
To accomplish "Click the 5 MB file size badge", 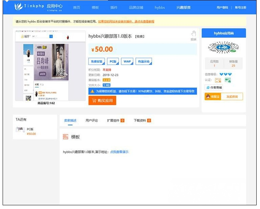I will coord(106,85).
